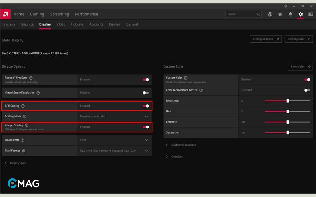Viewport: 316px width, 197px height.
Task: Select the Hotkeys sub-tab
Action: click(77, 24)
